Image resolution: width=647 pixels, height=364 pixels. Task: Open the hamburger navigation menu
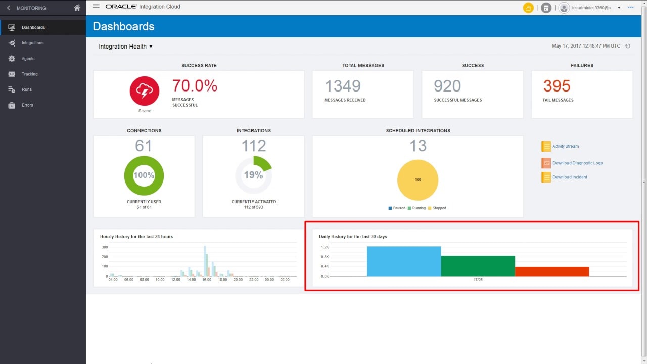96,7
